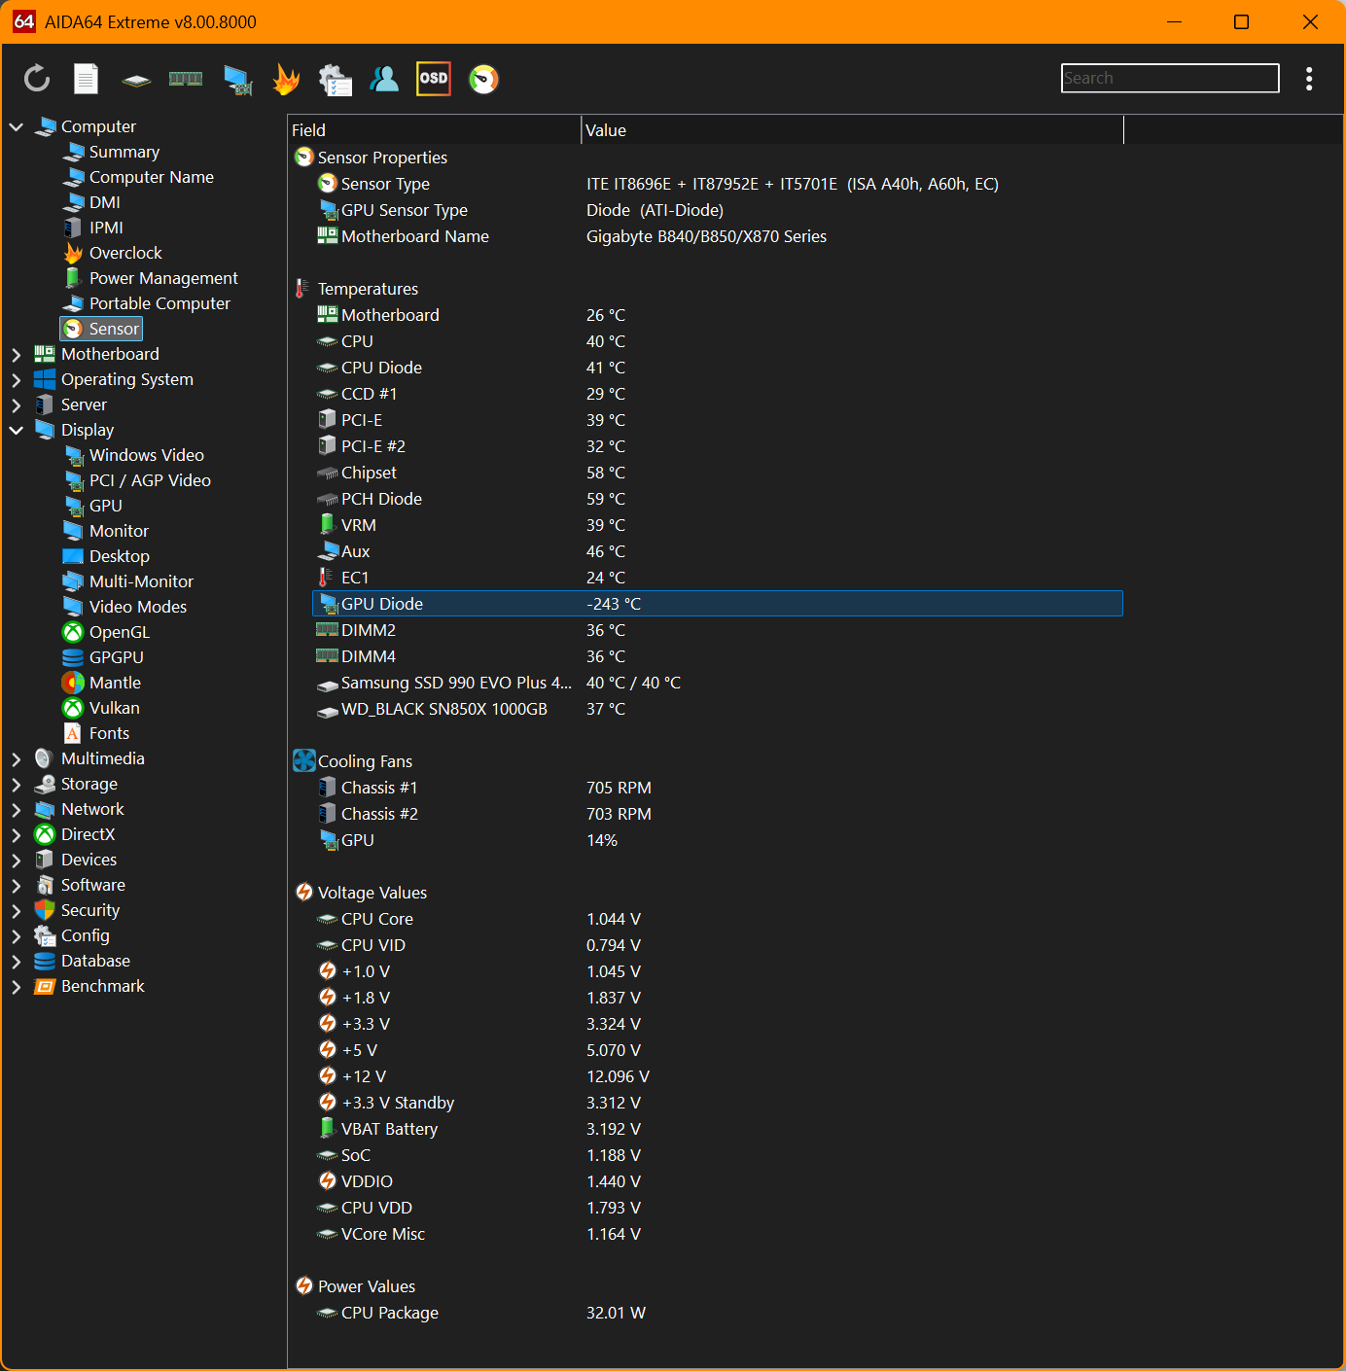Click the memory benchmark RAM icon
Image resolution: width=1346 pixels, height=1371 pixels.
[x=186, y=79]
